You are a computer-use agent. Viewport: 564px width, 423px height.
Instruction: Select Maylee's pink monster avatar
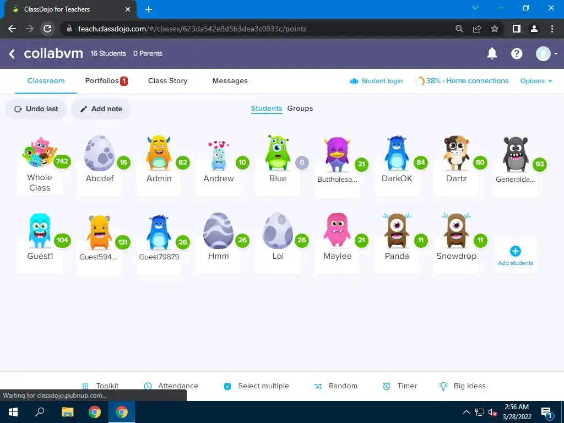337,230
